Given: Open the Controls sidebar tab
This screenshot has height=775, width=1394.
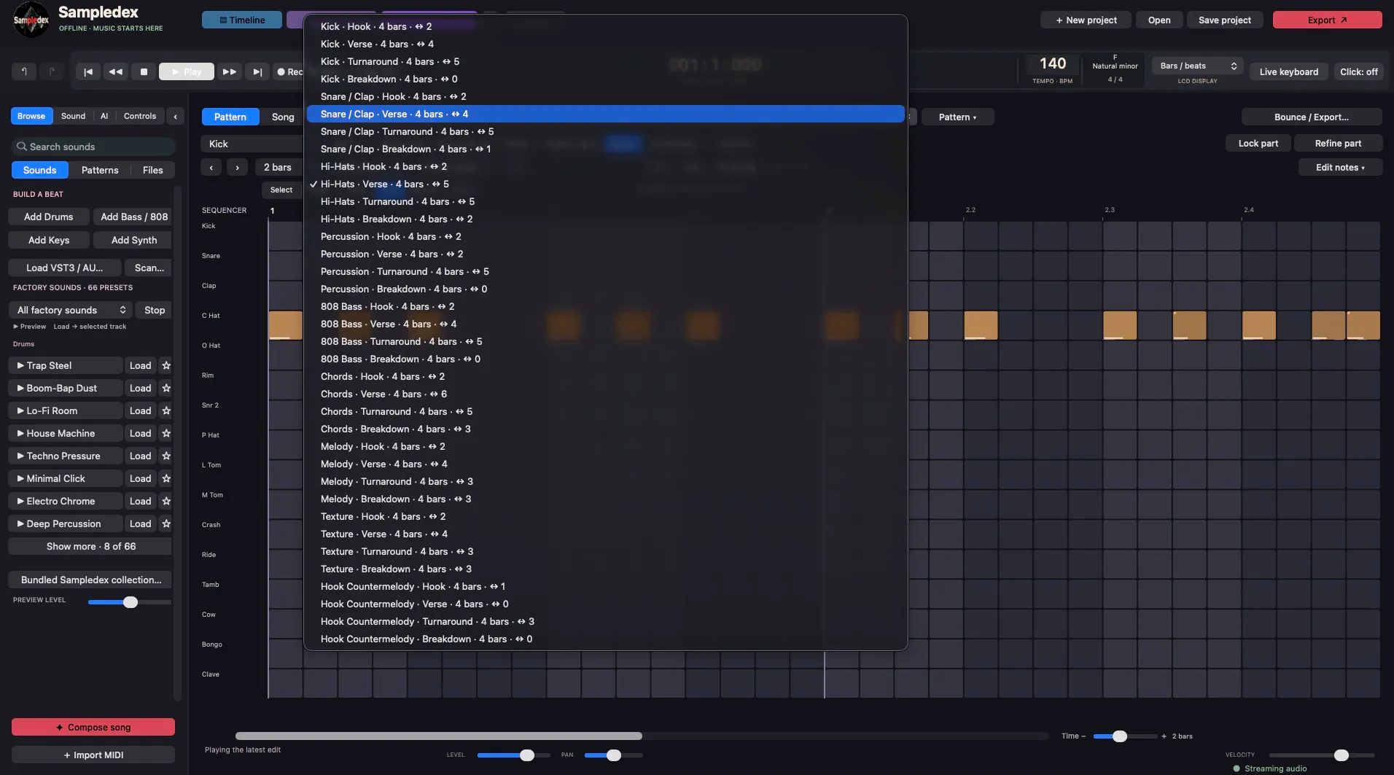Looking at the screenshot, I should [140, 116].
